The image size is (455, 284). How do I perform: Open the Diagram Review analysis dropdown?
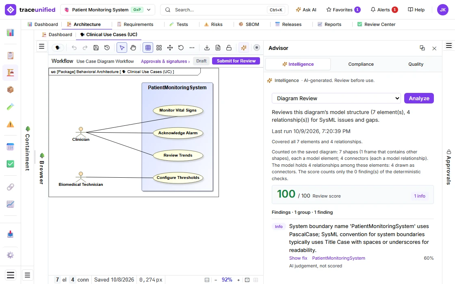coord(336,98)
